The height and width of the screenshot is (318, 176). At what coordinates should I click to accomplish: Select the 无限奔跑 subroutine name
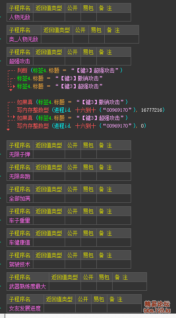[20, 176]
